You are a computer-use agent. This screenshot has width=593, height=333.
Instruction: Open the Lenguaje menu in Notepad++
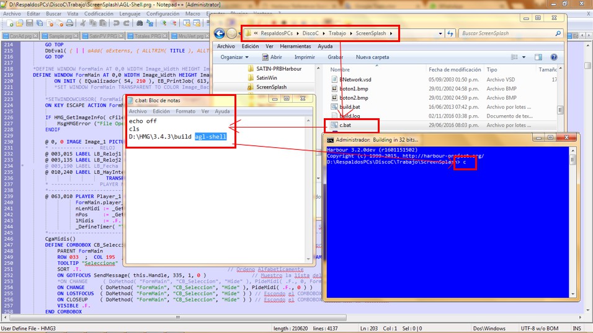130,14
